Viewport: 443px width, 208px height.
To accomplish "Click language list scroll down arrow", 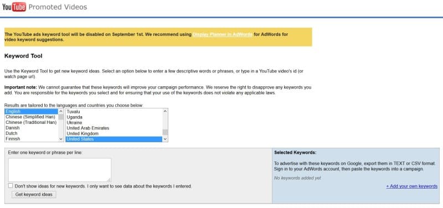I will pos(61,139).
